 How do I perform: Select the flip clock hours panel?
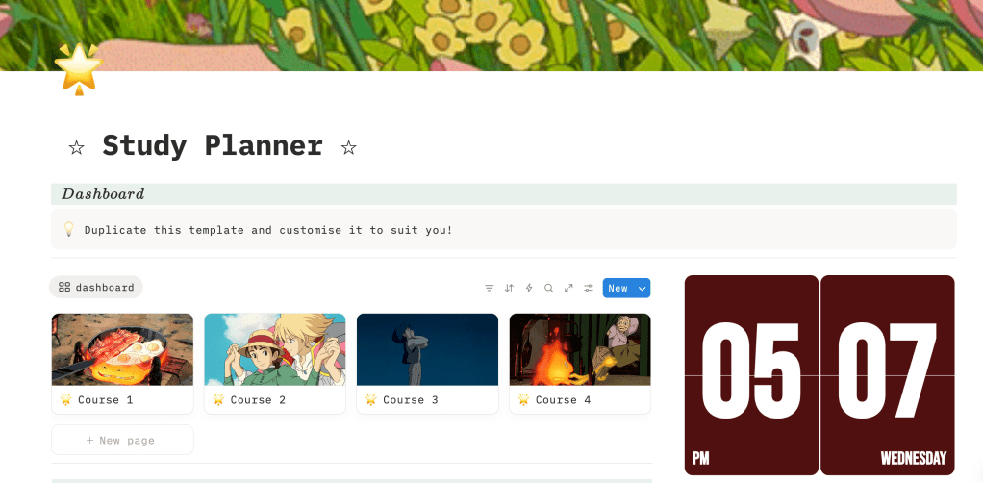pos(751,375)
